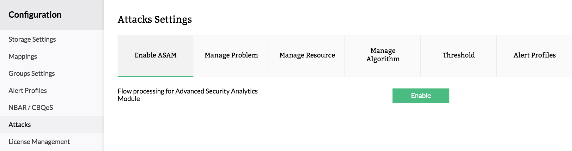The height and width of the screenshot is (151, 572).
Task: Select Alert Profiles in the left sidebar
Action: tap(28, 91)
